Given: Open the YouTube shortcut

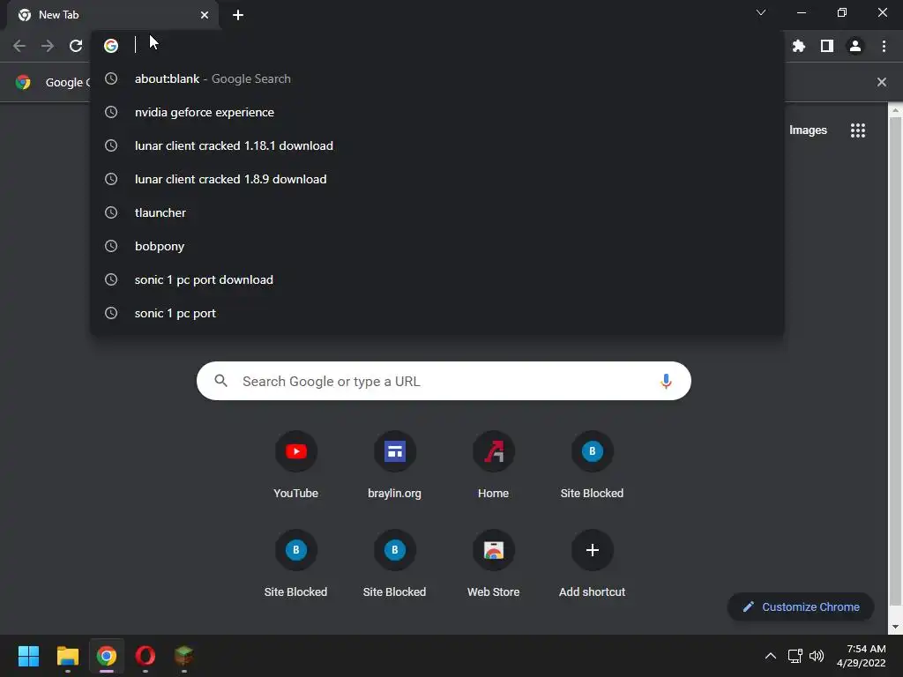Looking at the screenshot, I should (295, 465).
